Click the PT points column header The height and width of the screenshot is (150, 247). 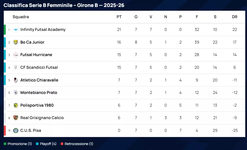click(x=119, y=17)
